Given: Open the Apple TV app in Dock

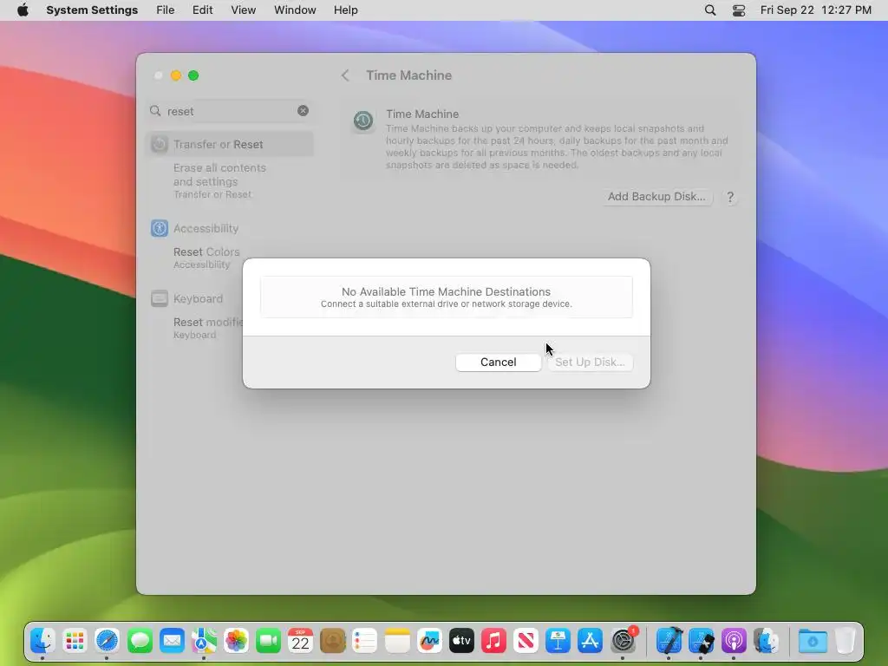Looking at the screenshot, I should (x=461, y=641).
